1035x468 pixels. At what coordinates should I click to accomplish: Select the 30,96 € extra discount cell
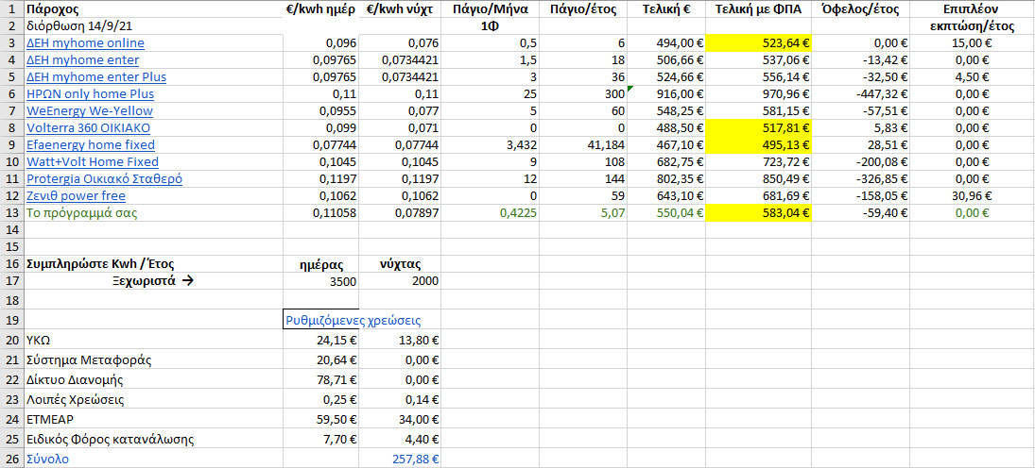(971, 195)
